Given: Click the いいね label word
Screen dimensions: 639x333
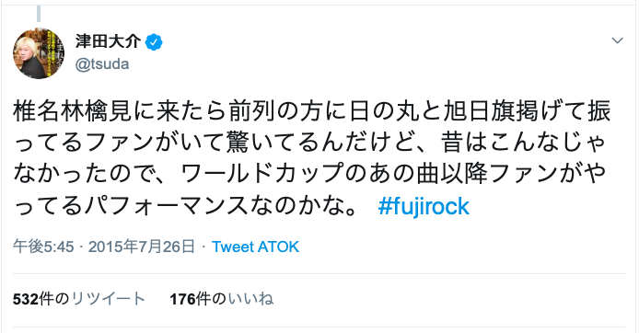Looking at the screenshot, I should (x=250, y=299).
